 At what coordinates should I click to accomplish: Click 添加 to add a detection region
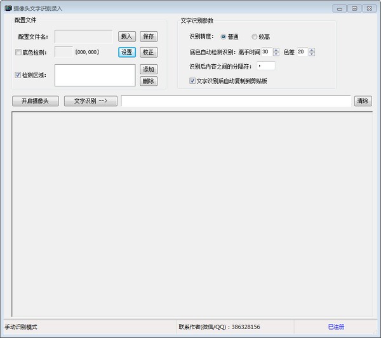pyautogui.click(x=149, y=69)
